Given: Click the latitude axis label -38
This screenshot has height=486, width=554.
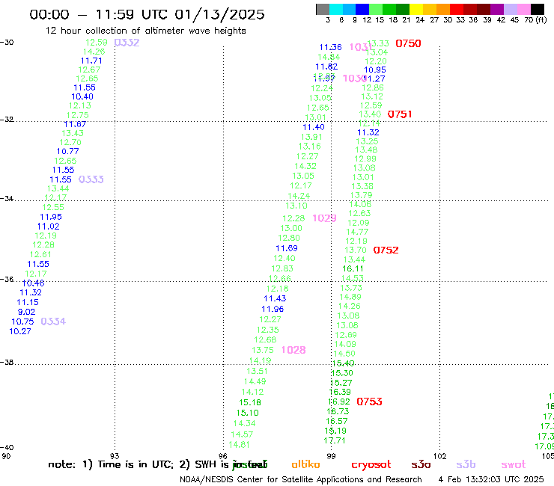Looking at the screenshot, I should pyautogui.click(x=7, y=362).
